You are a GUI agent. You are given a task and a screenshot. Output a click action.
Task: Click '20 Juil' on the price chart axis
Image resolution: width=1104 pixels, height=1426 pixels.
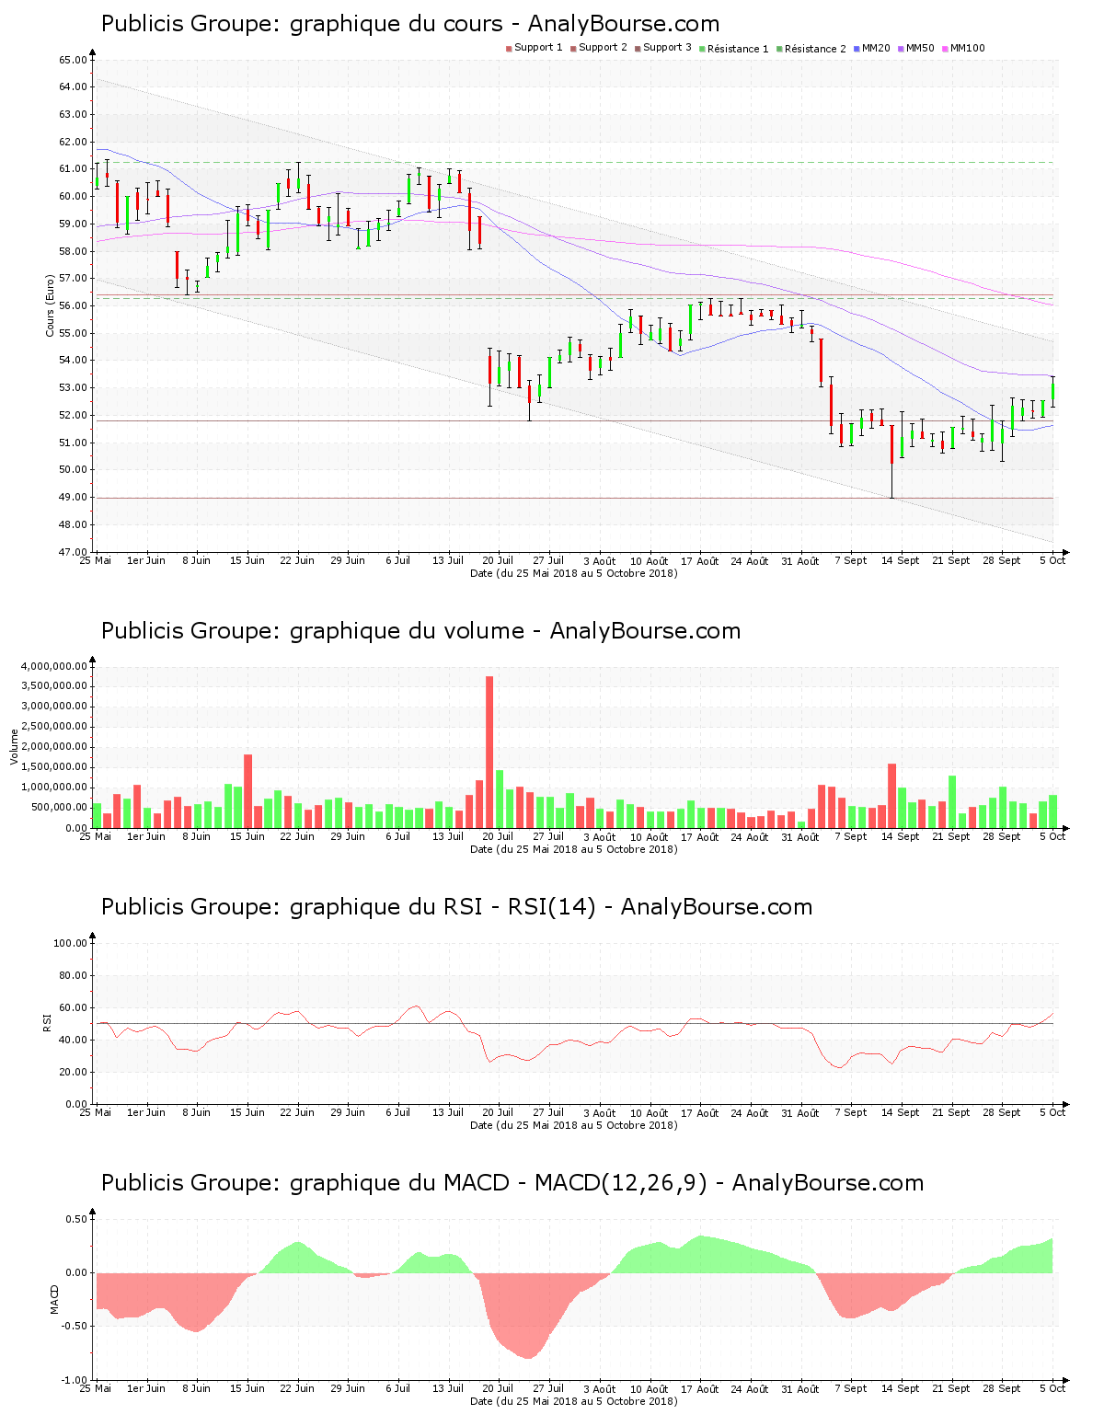(498, 560)
